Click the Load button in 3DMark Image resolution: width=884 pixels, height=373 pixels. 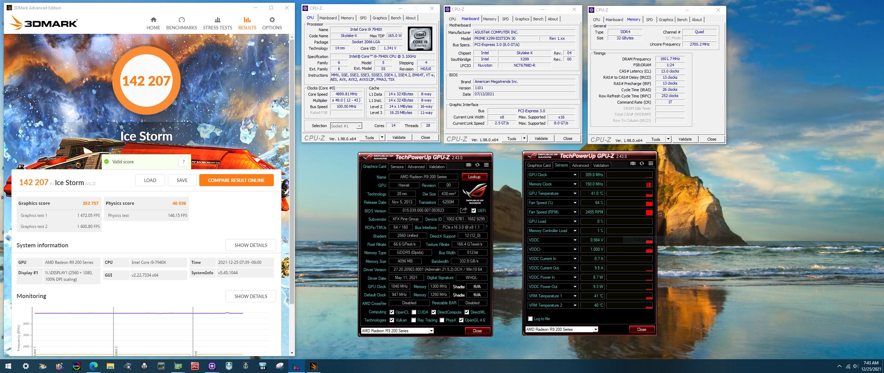[150, 180]
